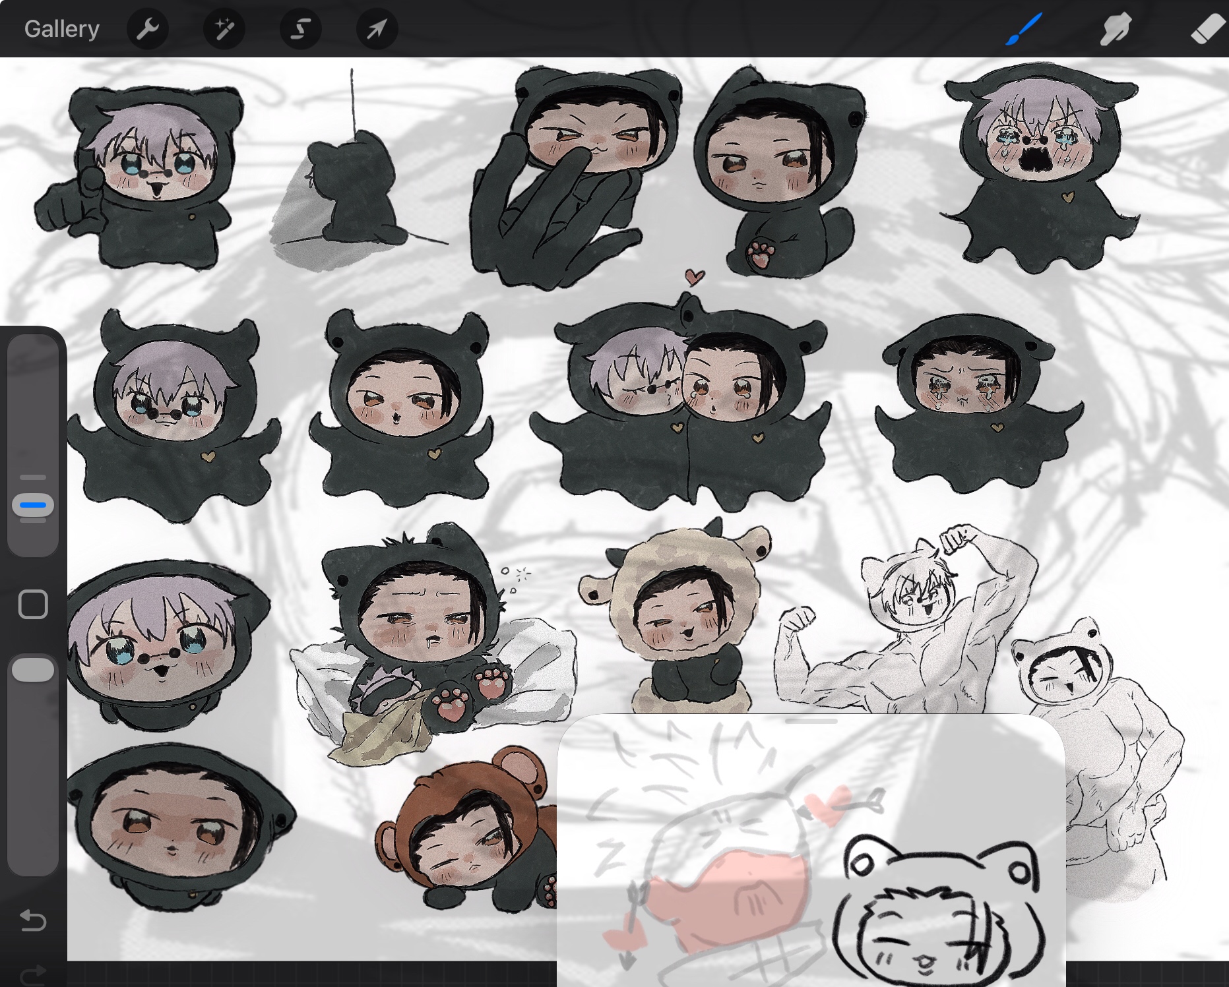
Task: Activate the Selection tool
Action: point(300,29)
